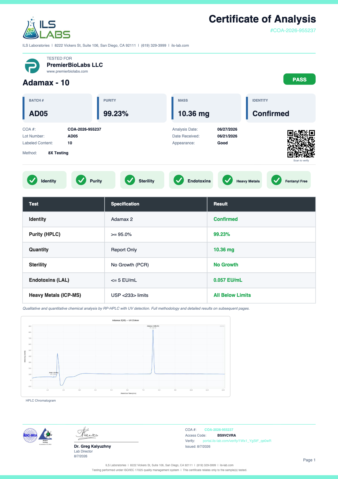Click the Purity green checkmark icon
Screen dimensions: 338x479
click(81, 180)
